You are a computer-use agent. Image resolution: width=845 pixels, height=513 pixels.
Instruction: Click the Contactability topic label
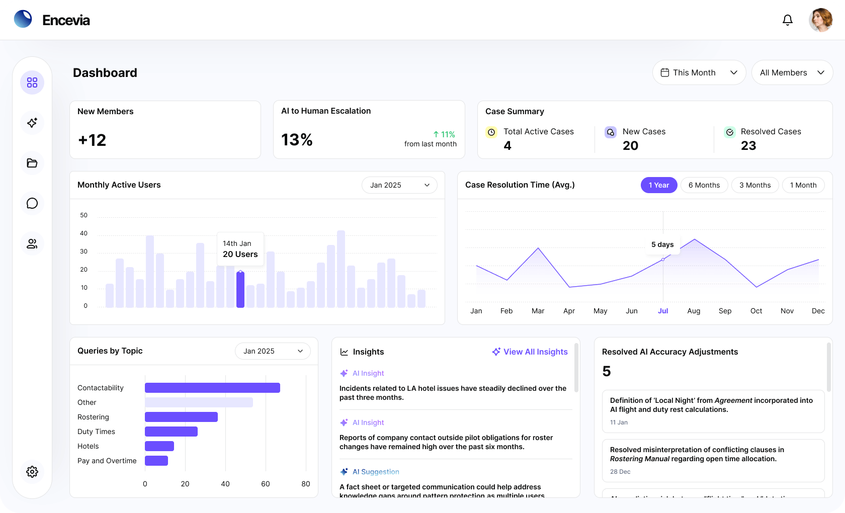pos(101,388)
